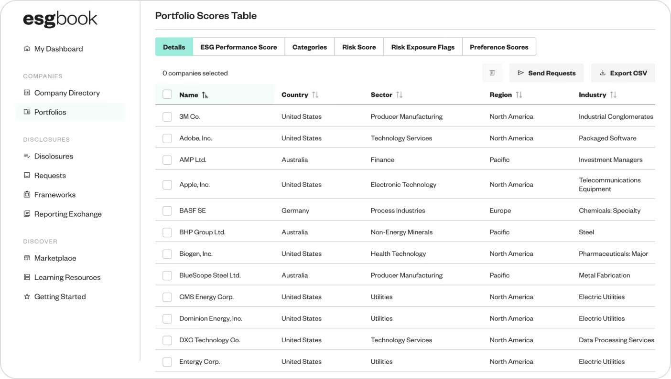Click the BlueScope Steel Ltd. name

tap(210, 275)
